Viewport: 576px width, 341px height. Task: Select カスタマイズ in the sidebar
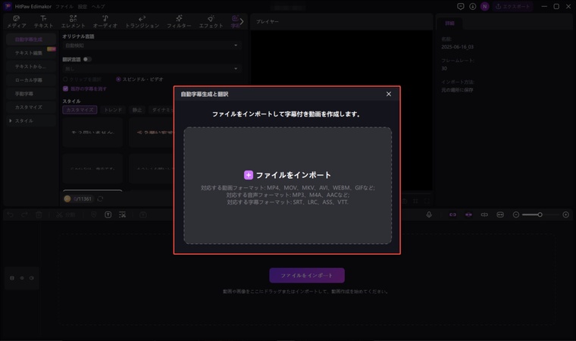click(31, 108)
